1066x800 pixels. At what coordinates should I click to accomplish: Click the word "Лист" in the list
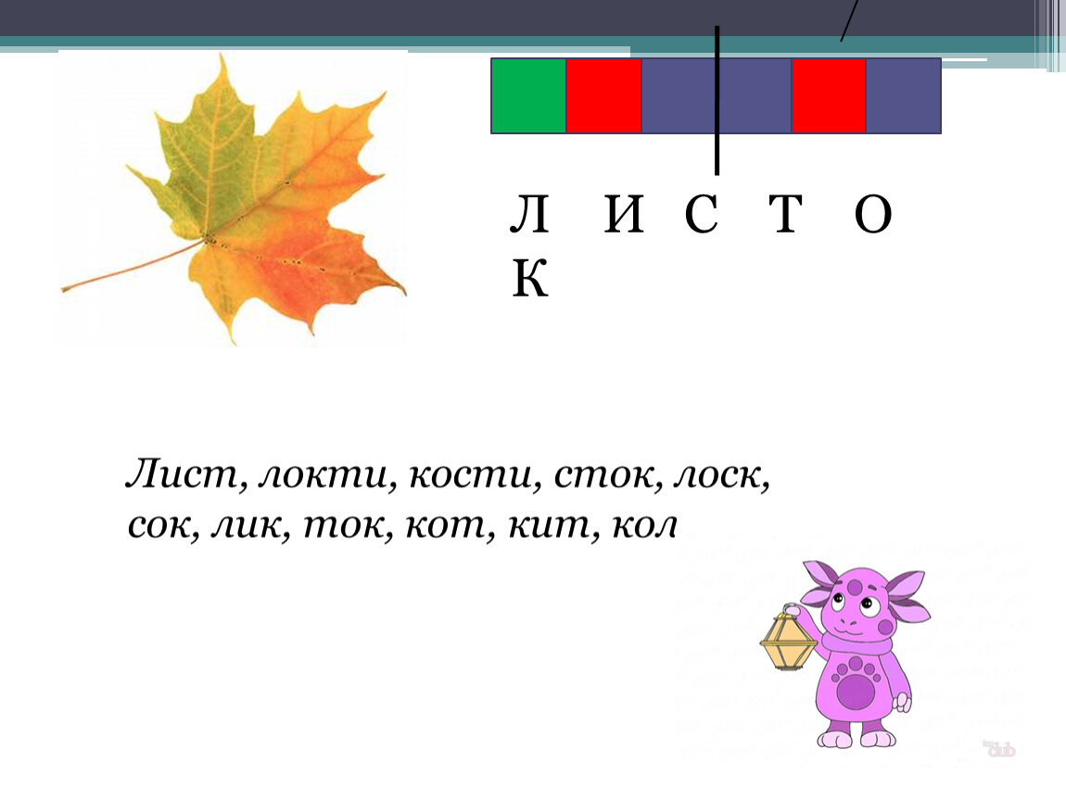(184, 477)
